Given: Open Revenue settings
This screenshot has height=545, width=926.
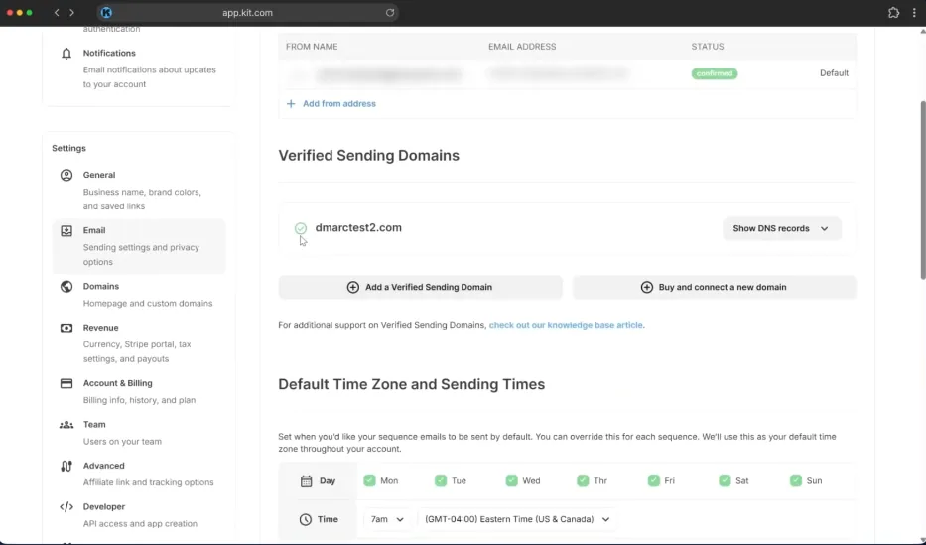Looking at the screenshot, I should 139,343.
